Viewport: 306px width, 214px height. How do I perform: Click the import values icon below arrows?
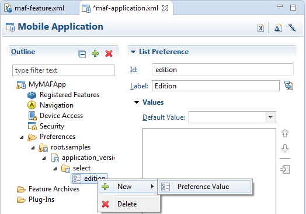click(285, 169)
